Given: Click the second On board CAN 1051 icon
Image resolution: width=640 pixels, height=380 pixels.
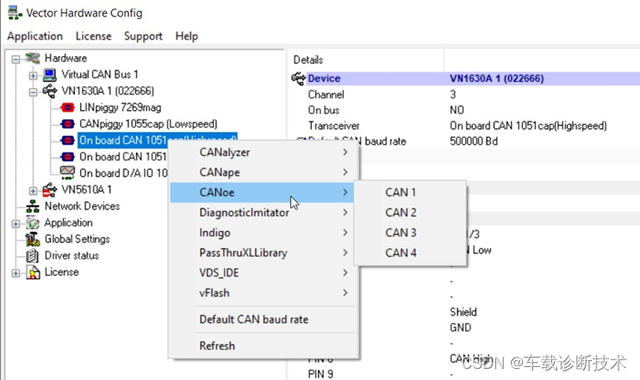Looking at the screenshot, I should [x=68, y=157].
